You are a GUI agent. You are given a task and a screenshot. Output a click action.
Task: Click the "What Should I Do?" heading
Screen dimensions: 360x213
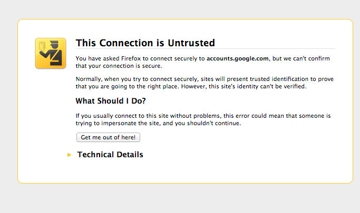(111, 101)
